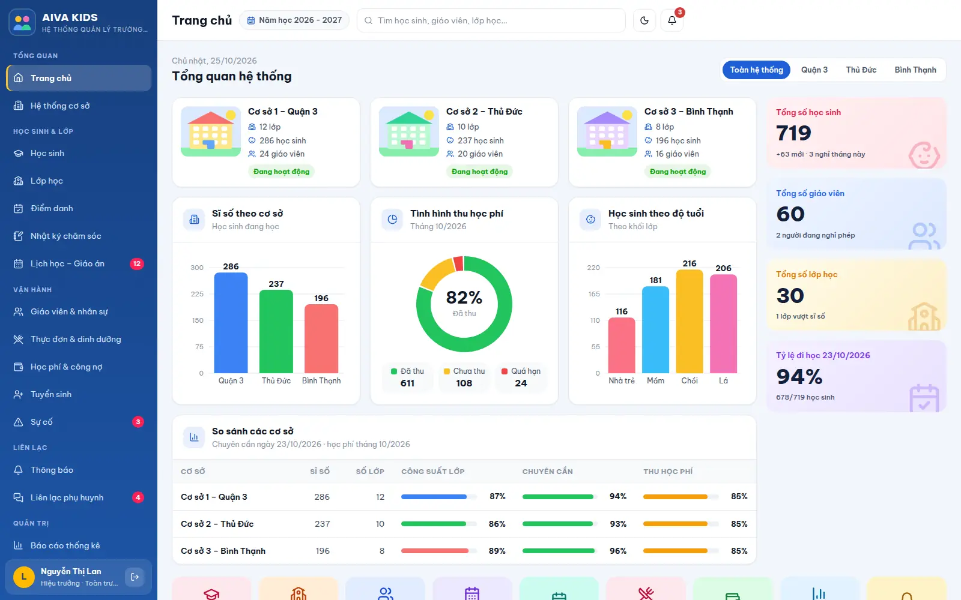The image size is (961, 600).
Task: Toggle dark mode with the moon icon
Action: click(644, 20)
